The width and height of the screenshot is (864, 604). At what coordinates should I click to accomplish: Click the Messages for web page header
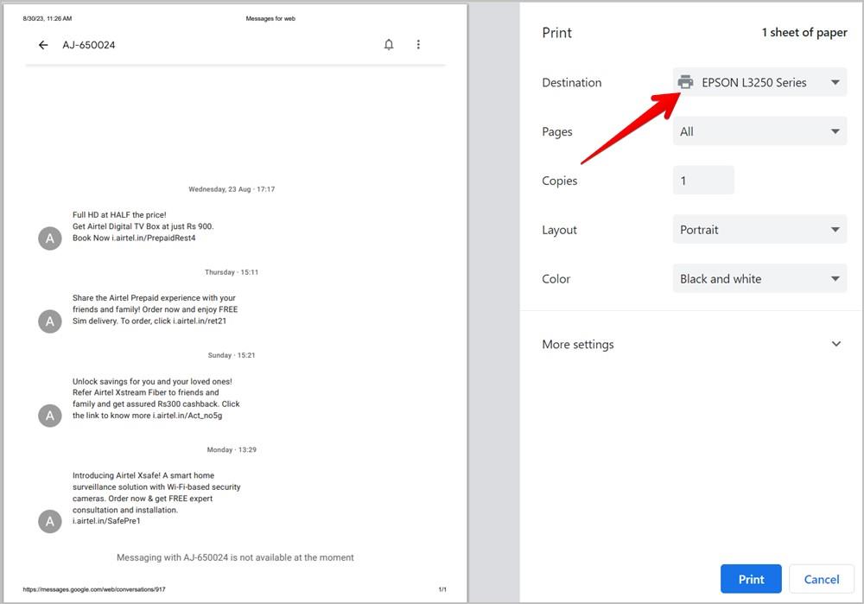tap(270, 18)
